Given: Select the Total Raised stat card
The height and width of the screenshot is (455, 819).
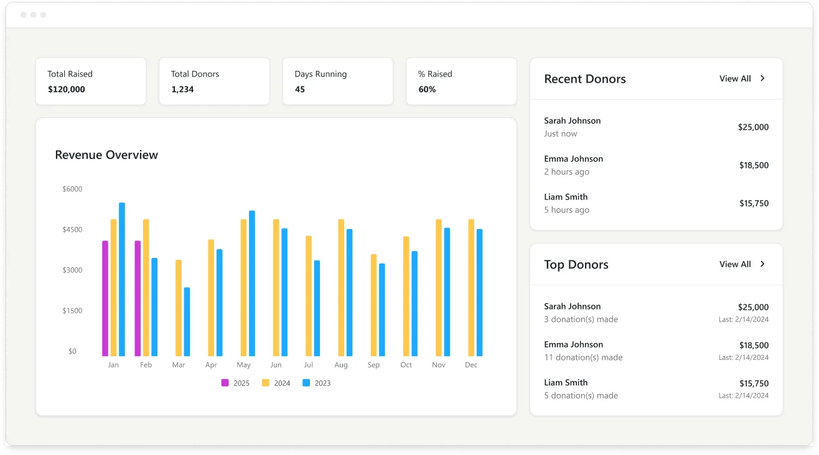Looking at the screenshot, I should click(91, 81).
